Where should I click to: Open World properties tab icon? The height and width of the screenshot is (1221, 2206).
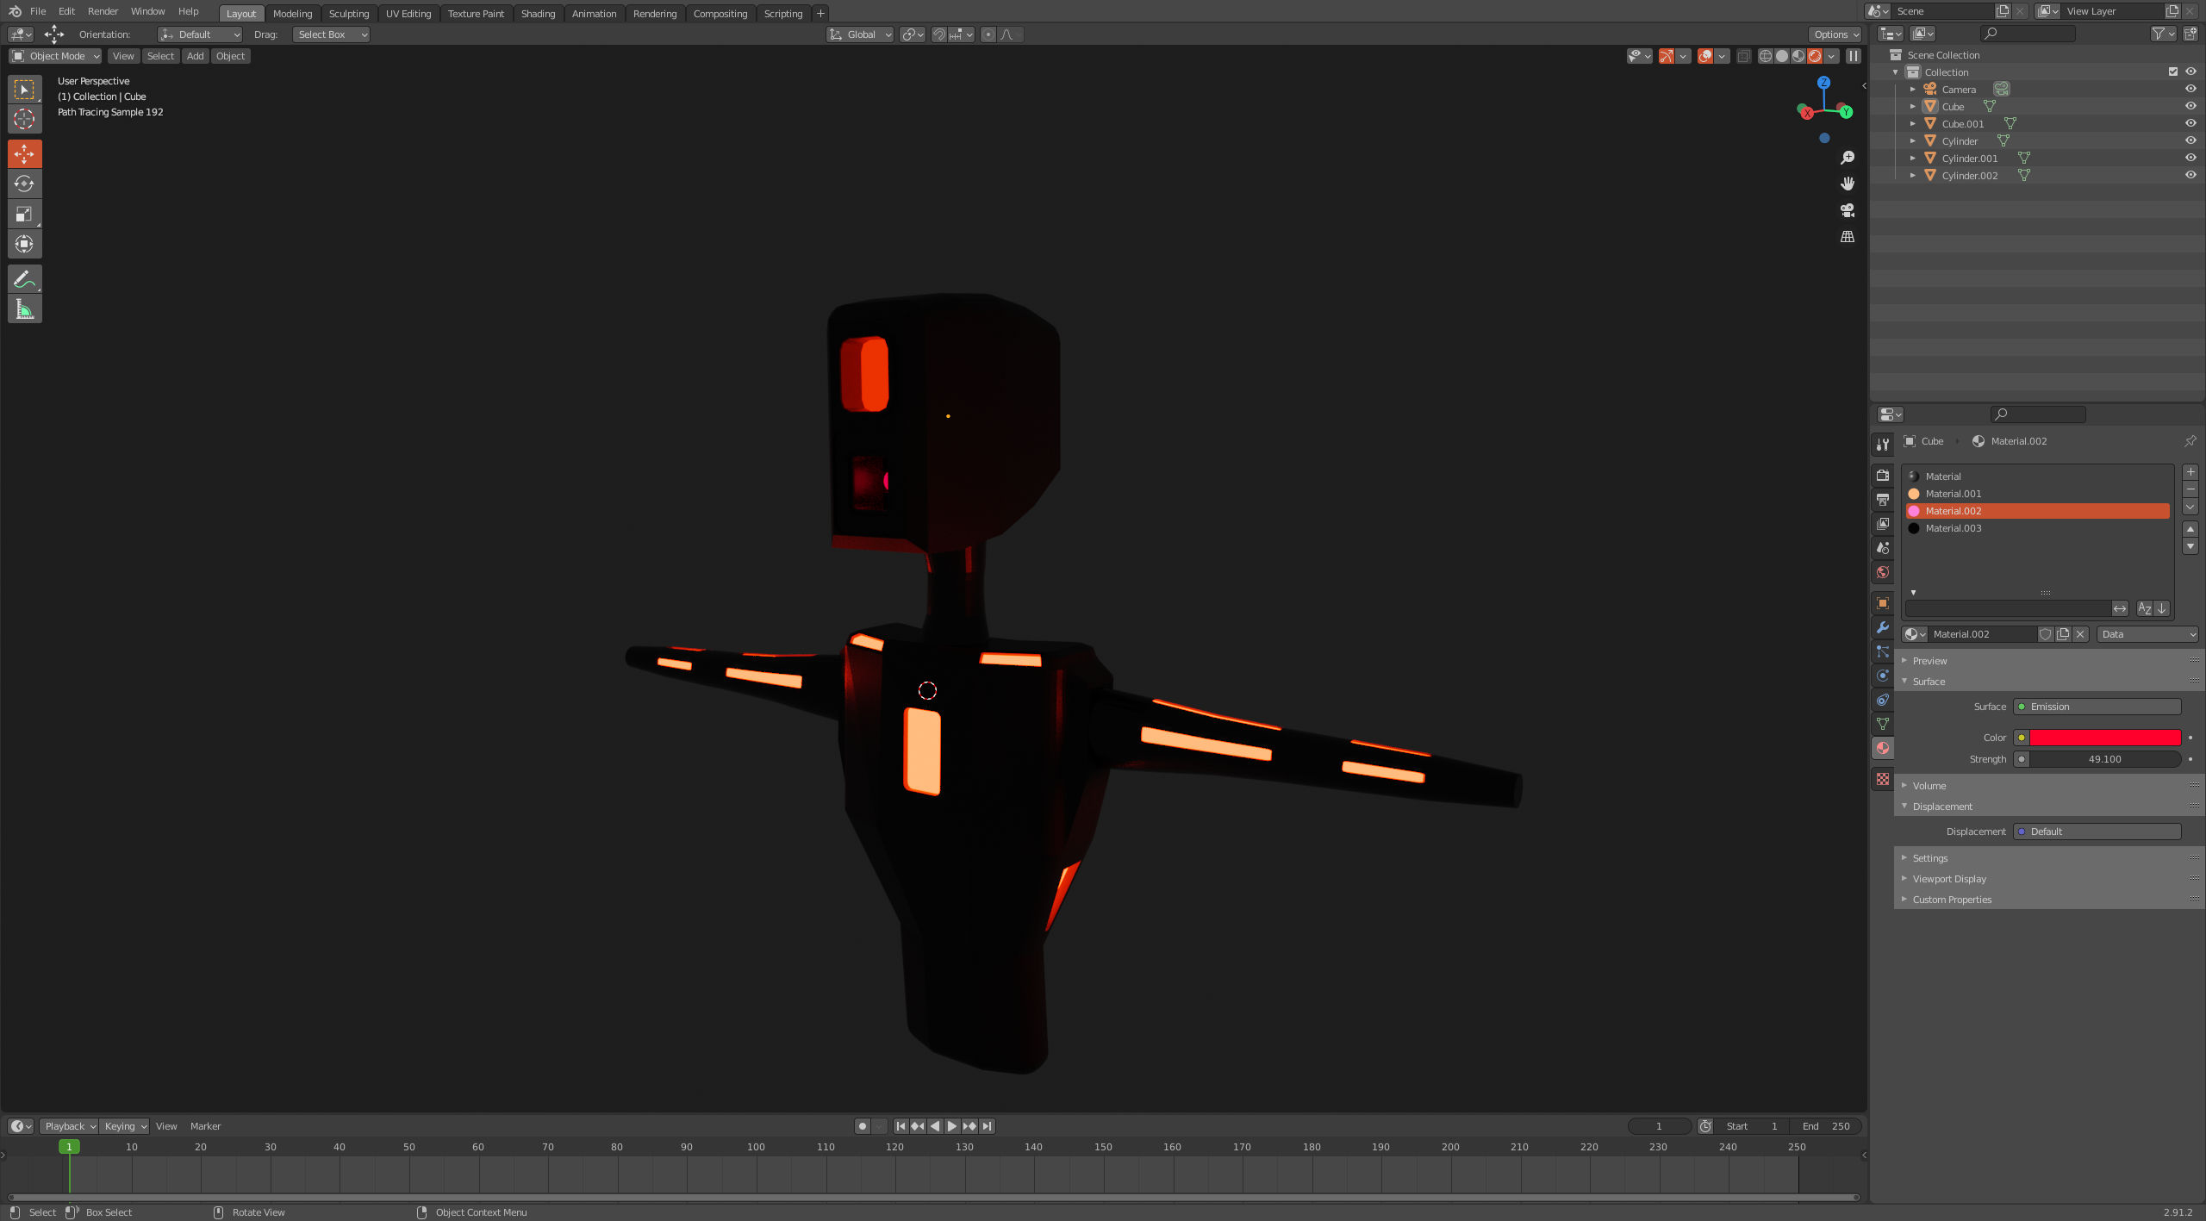click(1883, 572)
